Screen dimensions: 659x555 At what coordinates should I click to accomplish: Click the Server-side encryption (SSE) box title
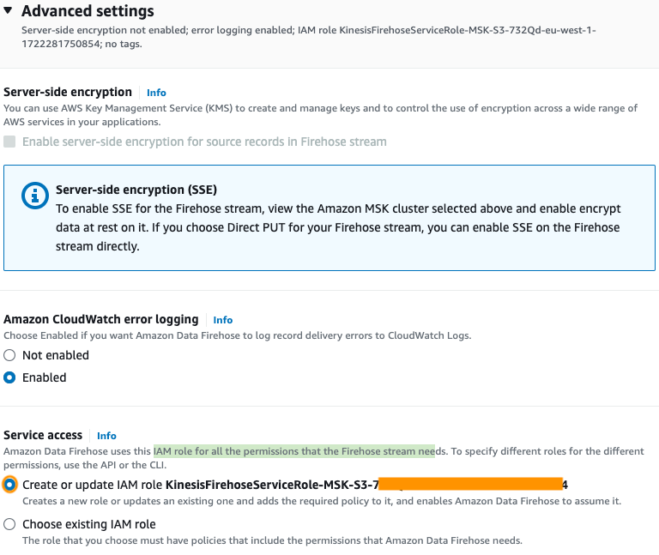[136, 190]
